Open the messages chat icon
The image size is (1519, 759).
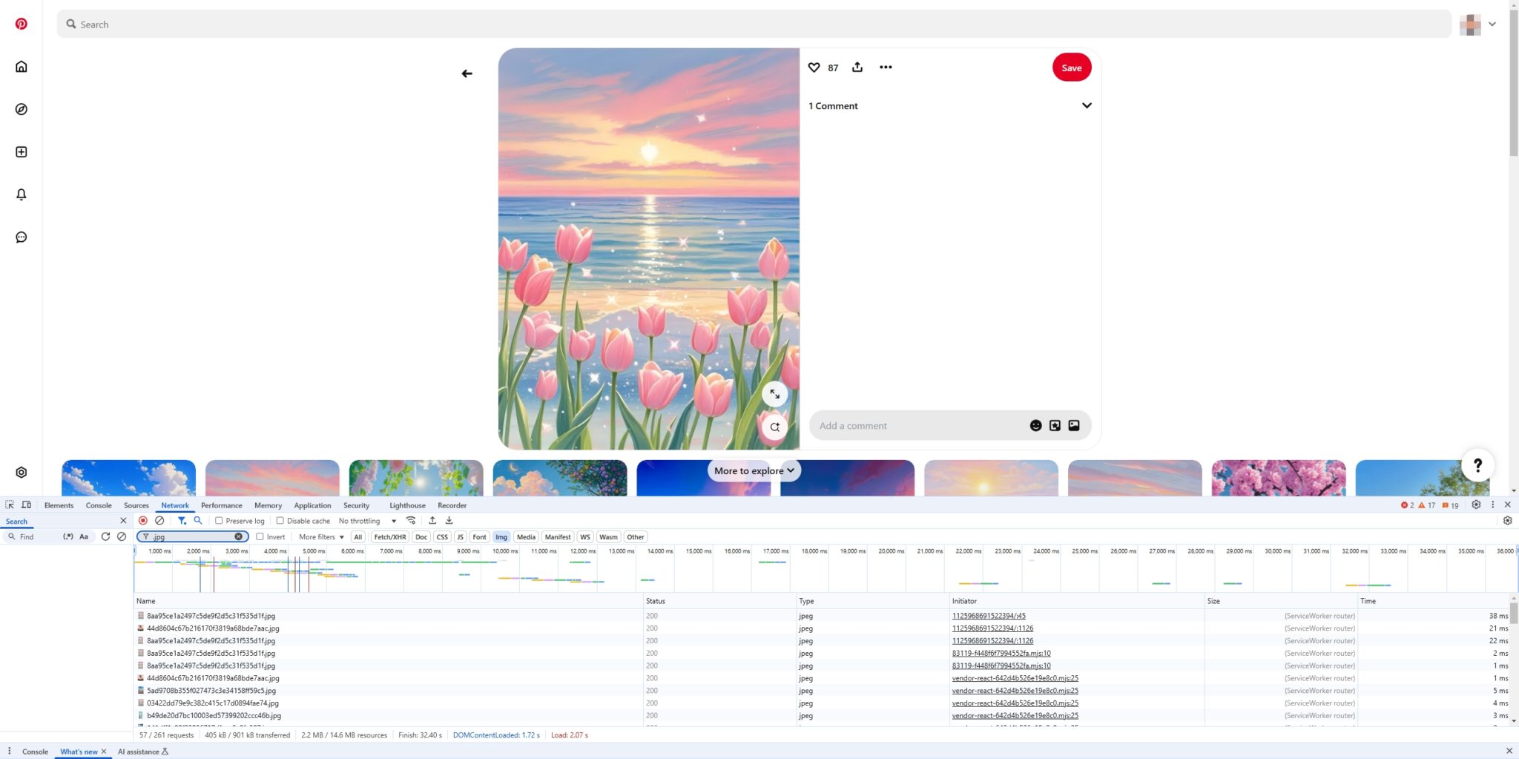tap(22, 237)
